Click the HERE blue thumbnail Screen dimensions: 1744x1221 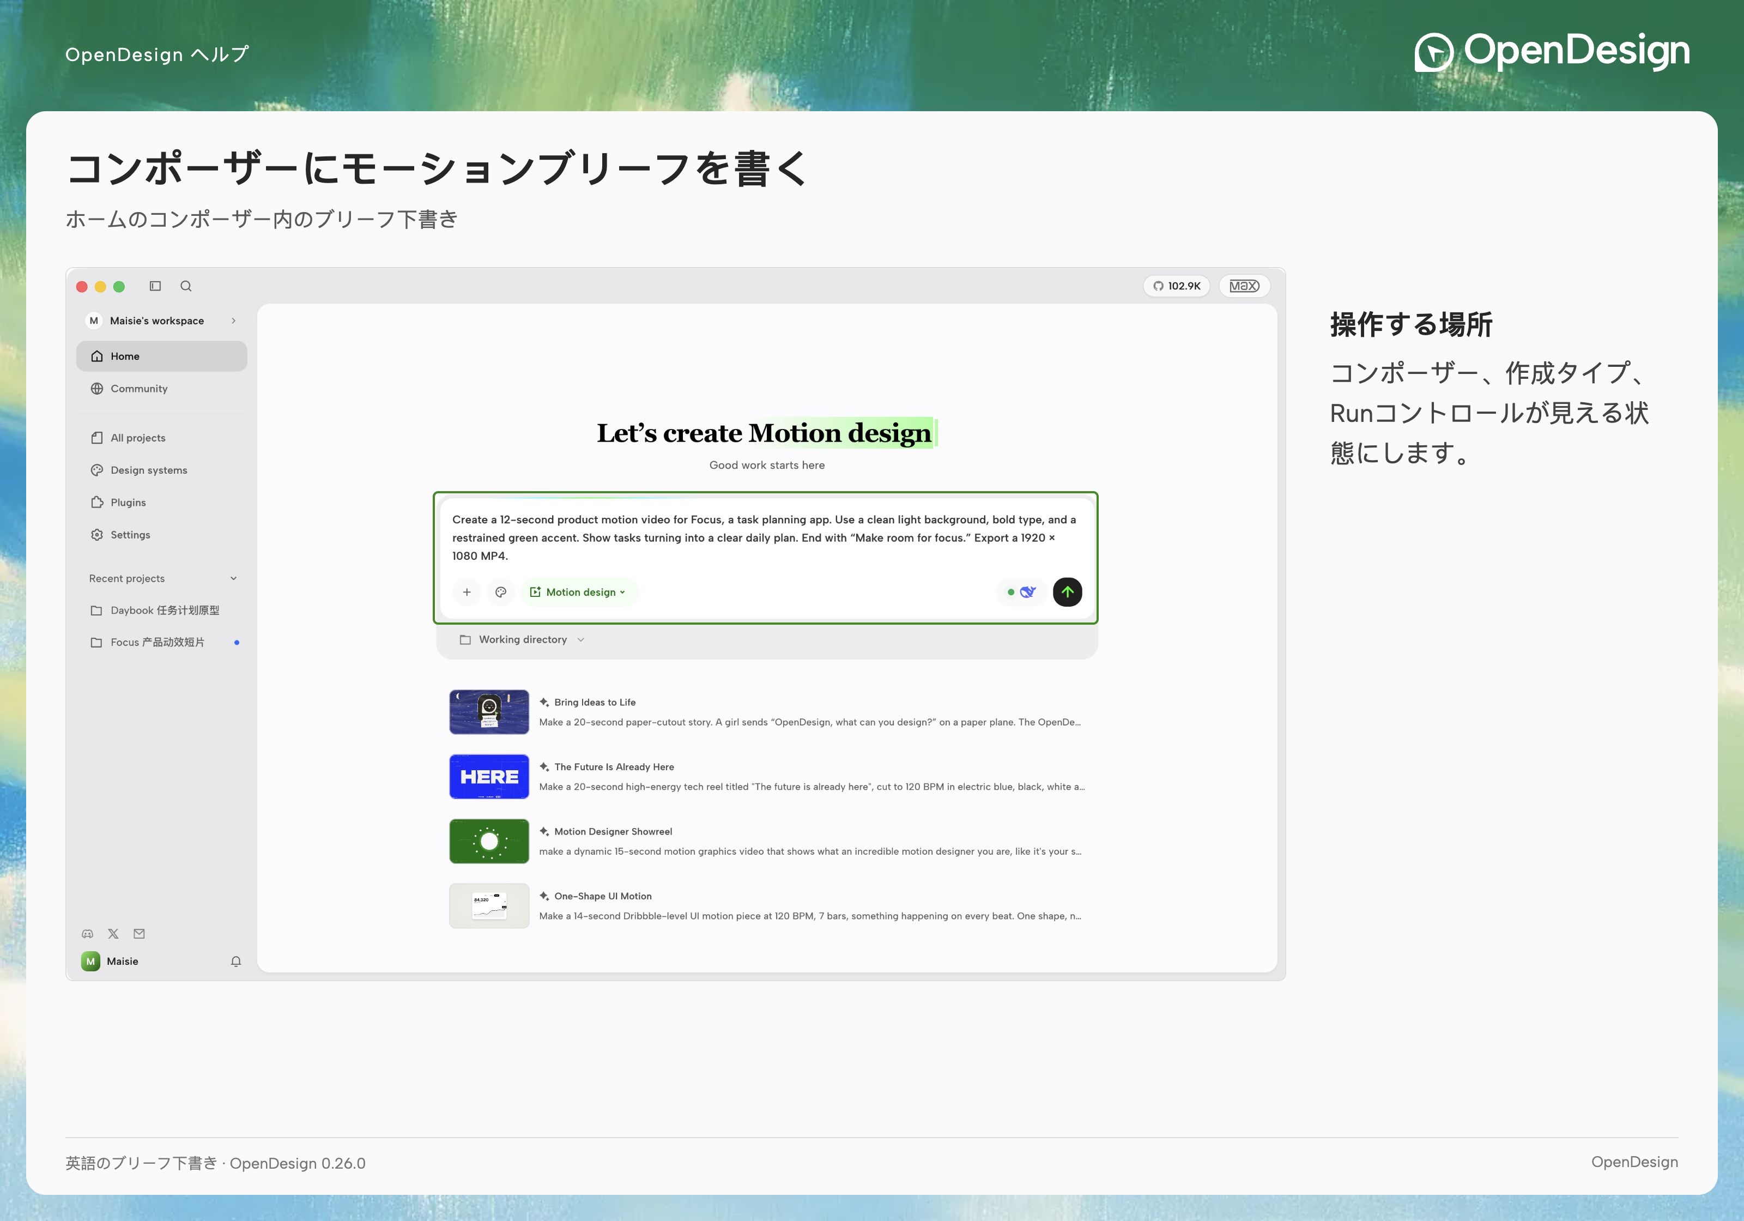(x=489, y=777)
